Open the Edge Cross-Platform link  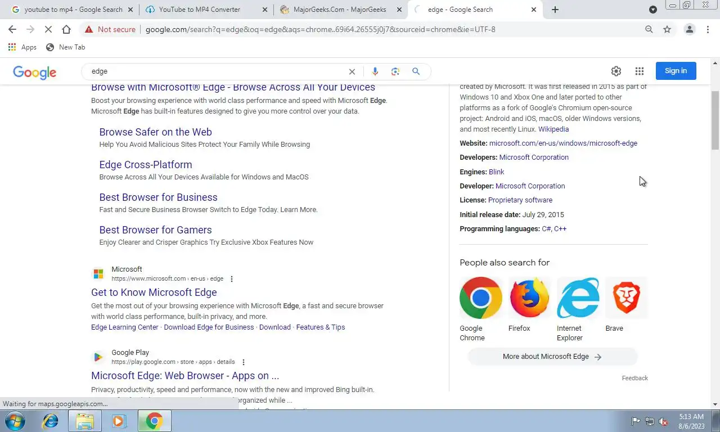click(146, 165)
